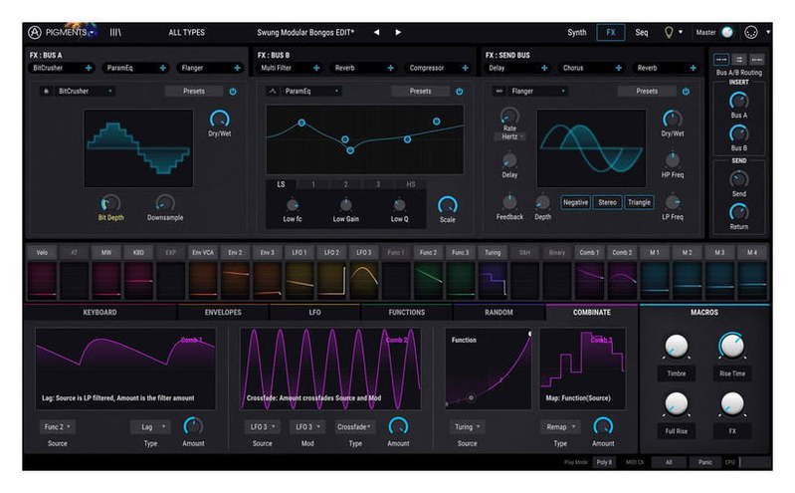Screen dimensions: 795x493
Task: Open BitCrusher Presets button
Action: [x=194, y=92]
